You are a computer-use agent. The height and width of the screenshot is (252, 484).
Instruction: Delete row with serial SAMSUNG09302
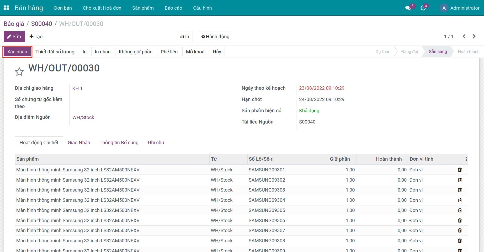pyautogui.click(x=460, y=180)
